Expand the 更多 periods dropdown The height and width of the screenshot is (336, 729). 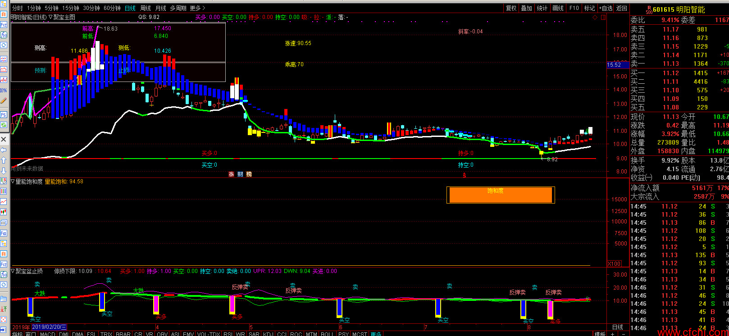(197, 8)
